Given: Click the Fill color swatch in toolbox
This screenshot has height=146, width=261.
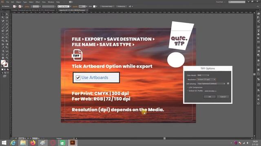Looking at the screenshot, I should coord(3,62).
